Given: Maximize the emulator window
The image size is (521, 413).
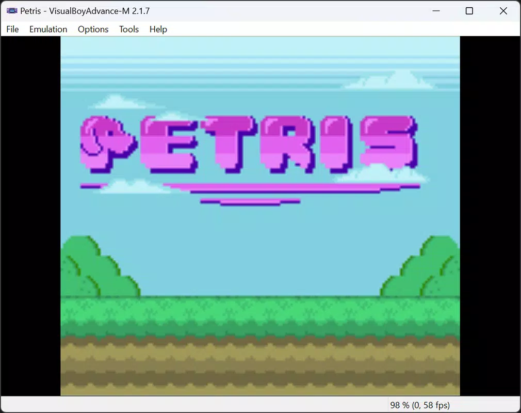Looking at the screenshot, I should (x=469, y=11).
